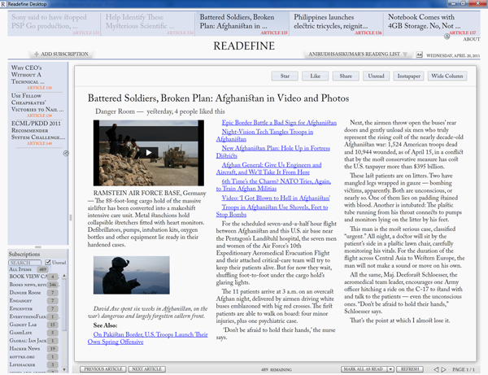Click subscriptions scrollbar up arrow

coord(64,276)
